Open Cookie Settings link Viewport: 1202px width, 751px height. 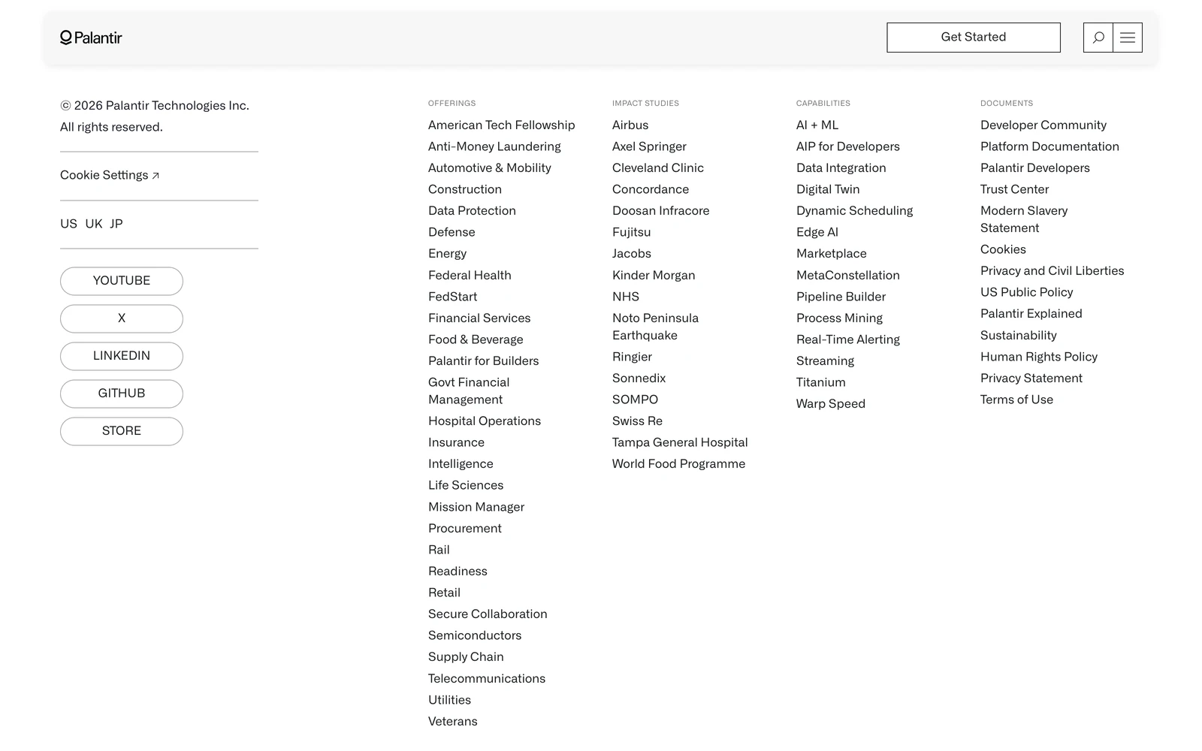click(110, 175)
